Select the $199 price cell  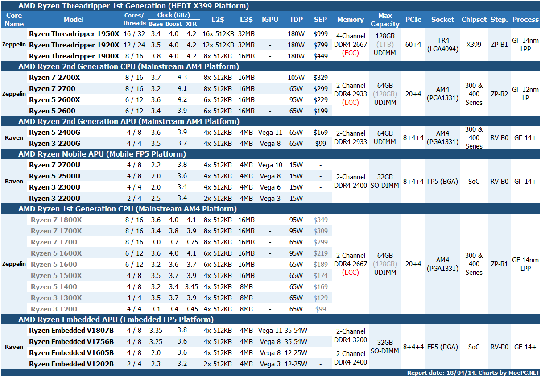tap(320, 111)
